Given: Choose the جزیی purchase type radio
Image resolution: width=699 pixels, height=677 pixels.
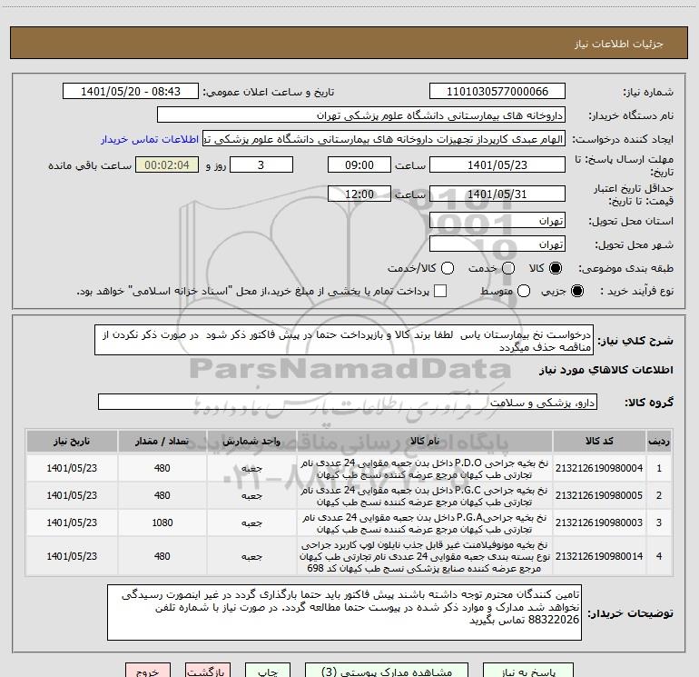Looking at the screenshot, I should tap(577, 291).
